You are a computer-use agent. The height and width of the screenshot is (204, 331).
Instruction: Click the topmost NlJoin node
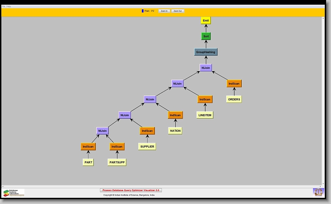coord(206,68)
